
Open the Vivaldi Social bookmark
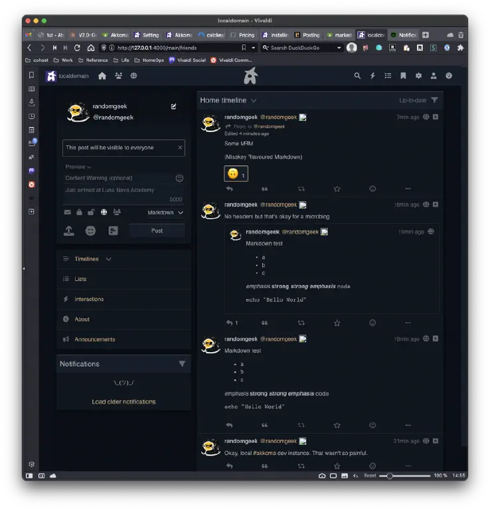(x=188, y=60)
